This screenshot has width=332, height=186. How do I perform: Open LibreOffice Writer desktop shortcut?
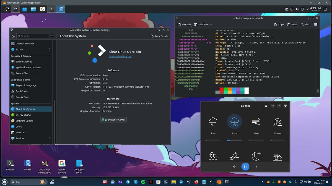[x=79, y=167]
